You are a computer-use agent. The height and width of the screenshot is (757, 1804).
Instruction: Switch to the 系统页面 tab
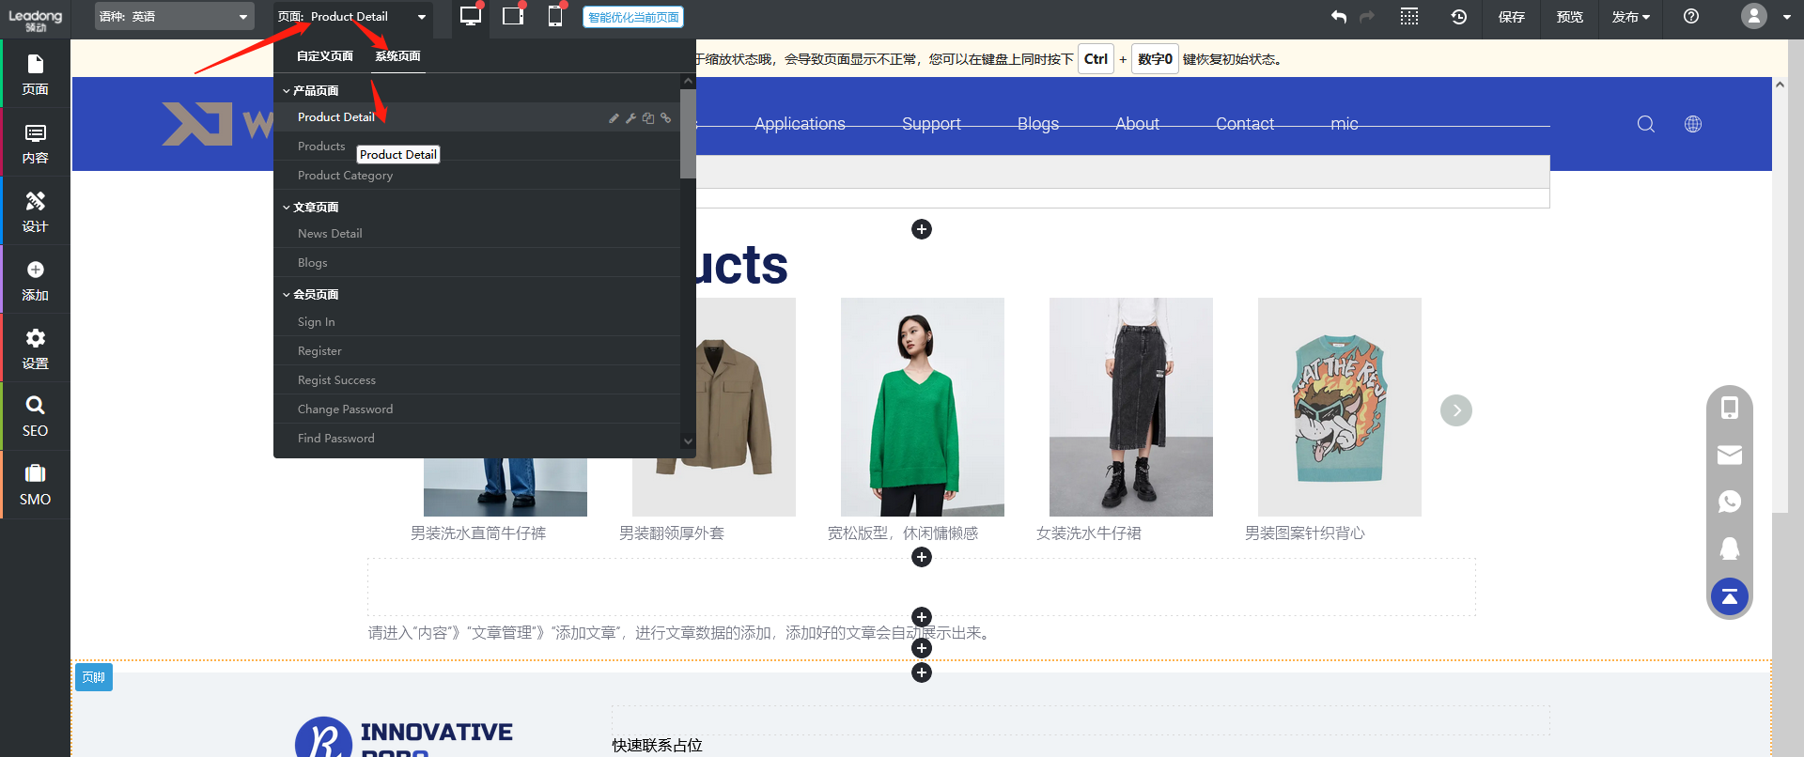coord(397,56)
